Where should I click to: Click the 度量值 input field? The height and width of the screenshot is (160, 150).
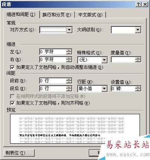tap(123, 60)
